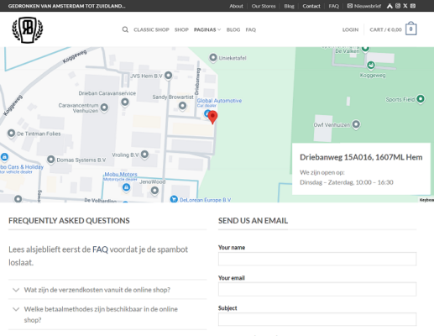Select the Sports Field green marker
This screenshot has width=434, height=336.
coord(421,99)
